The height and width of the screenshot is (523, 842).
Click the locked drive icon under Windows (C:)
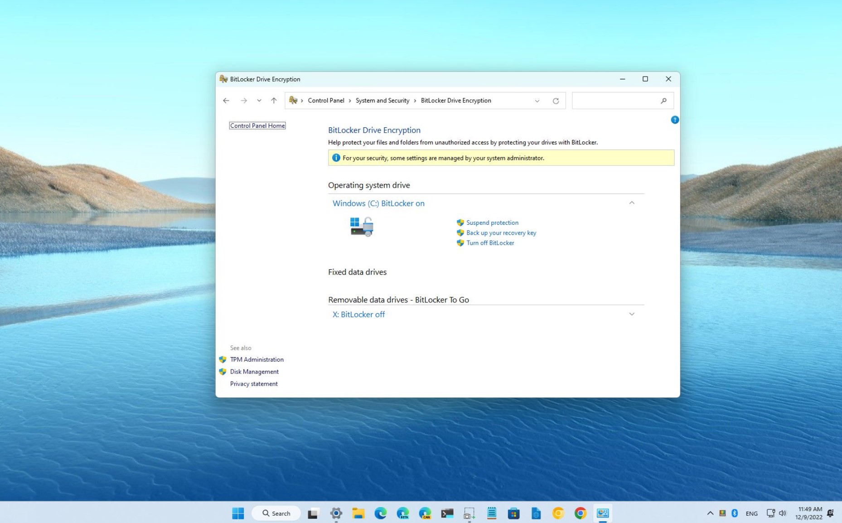[360, 227]
